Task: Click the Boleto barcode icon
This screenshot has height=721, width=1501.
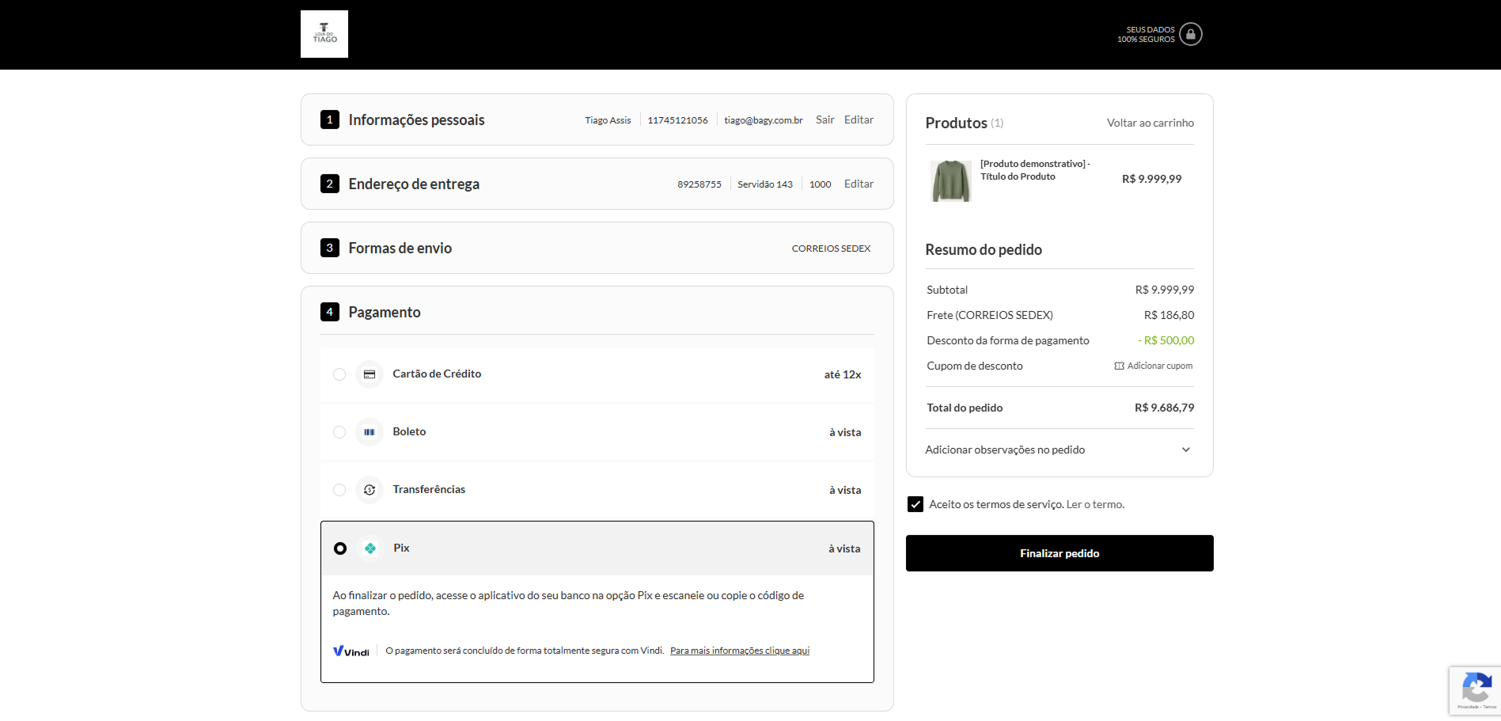Action: tap(370, 432)
